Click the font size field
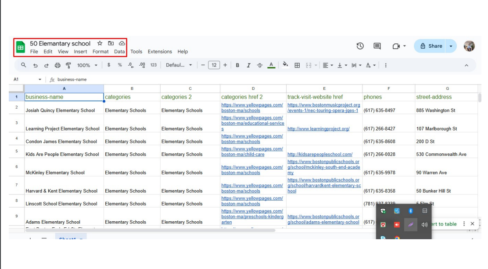The image size is (488, 269). (x=214, y=65)
